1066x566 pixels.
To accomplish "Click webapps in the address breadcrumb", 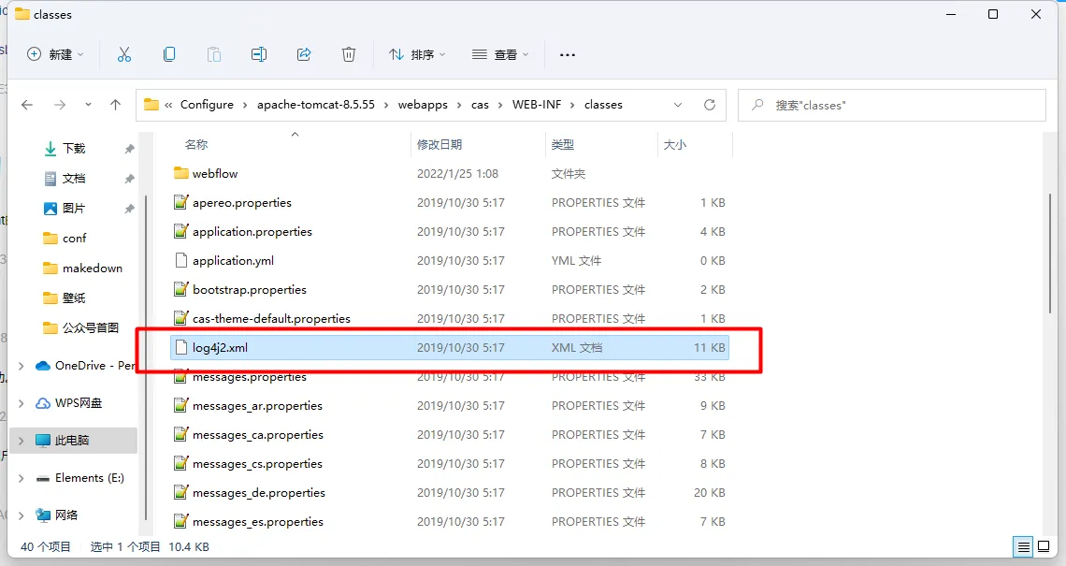I will 423,105.
